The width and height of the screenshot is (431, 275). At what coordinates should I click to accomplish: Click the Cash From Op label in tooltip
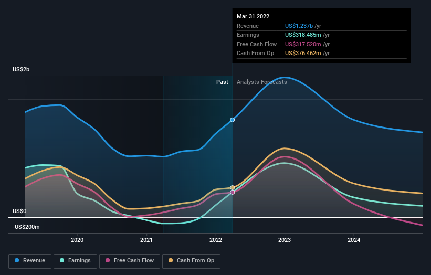(x=255, y=54)
